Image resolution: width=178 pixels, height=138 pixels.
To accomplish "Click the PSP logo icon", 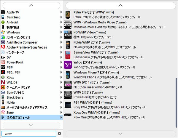I will [x=3, y=67].
